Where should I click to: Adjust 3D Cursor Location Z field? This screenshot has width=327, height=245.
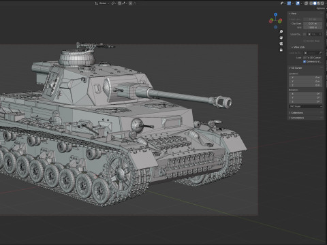pyautogui.click(x=306, y=85)
